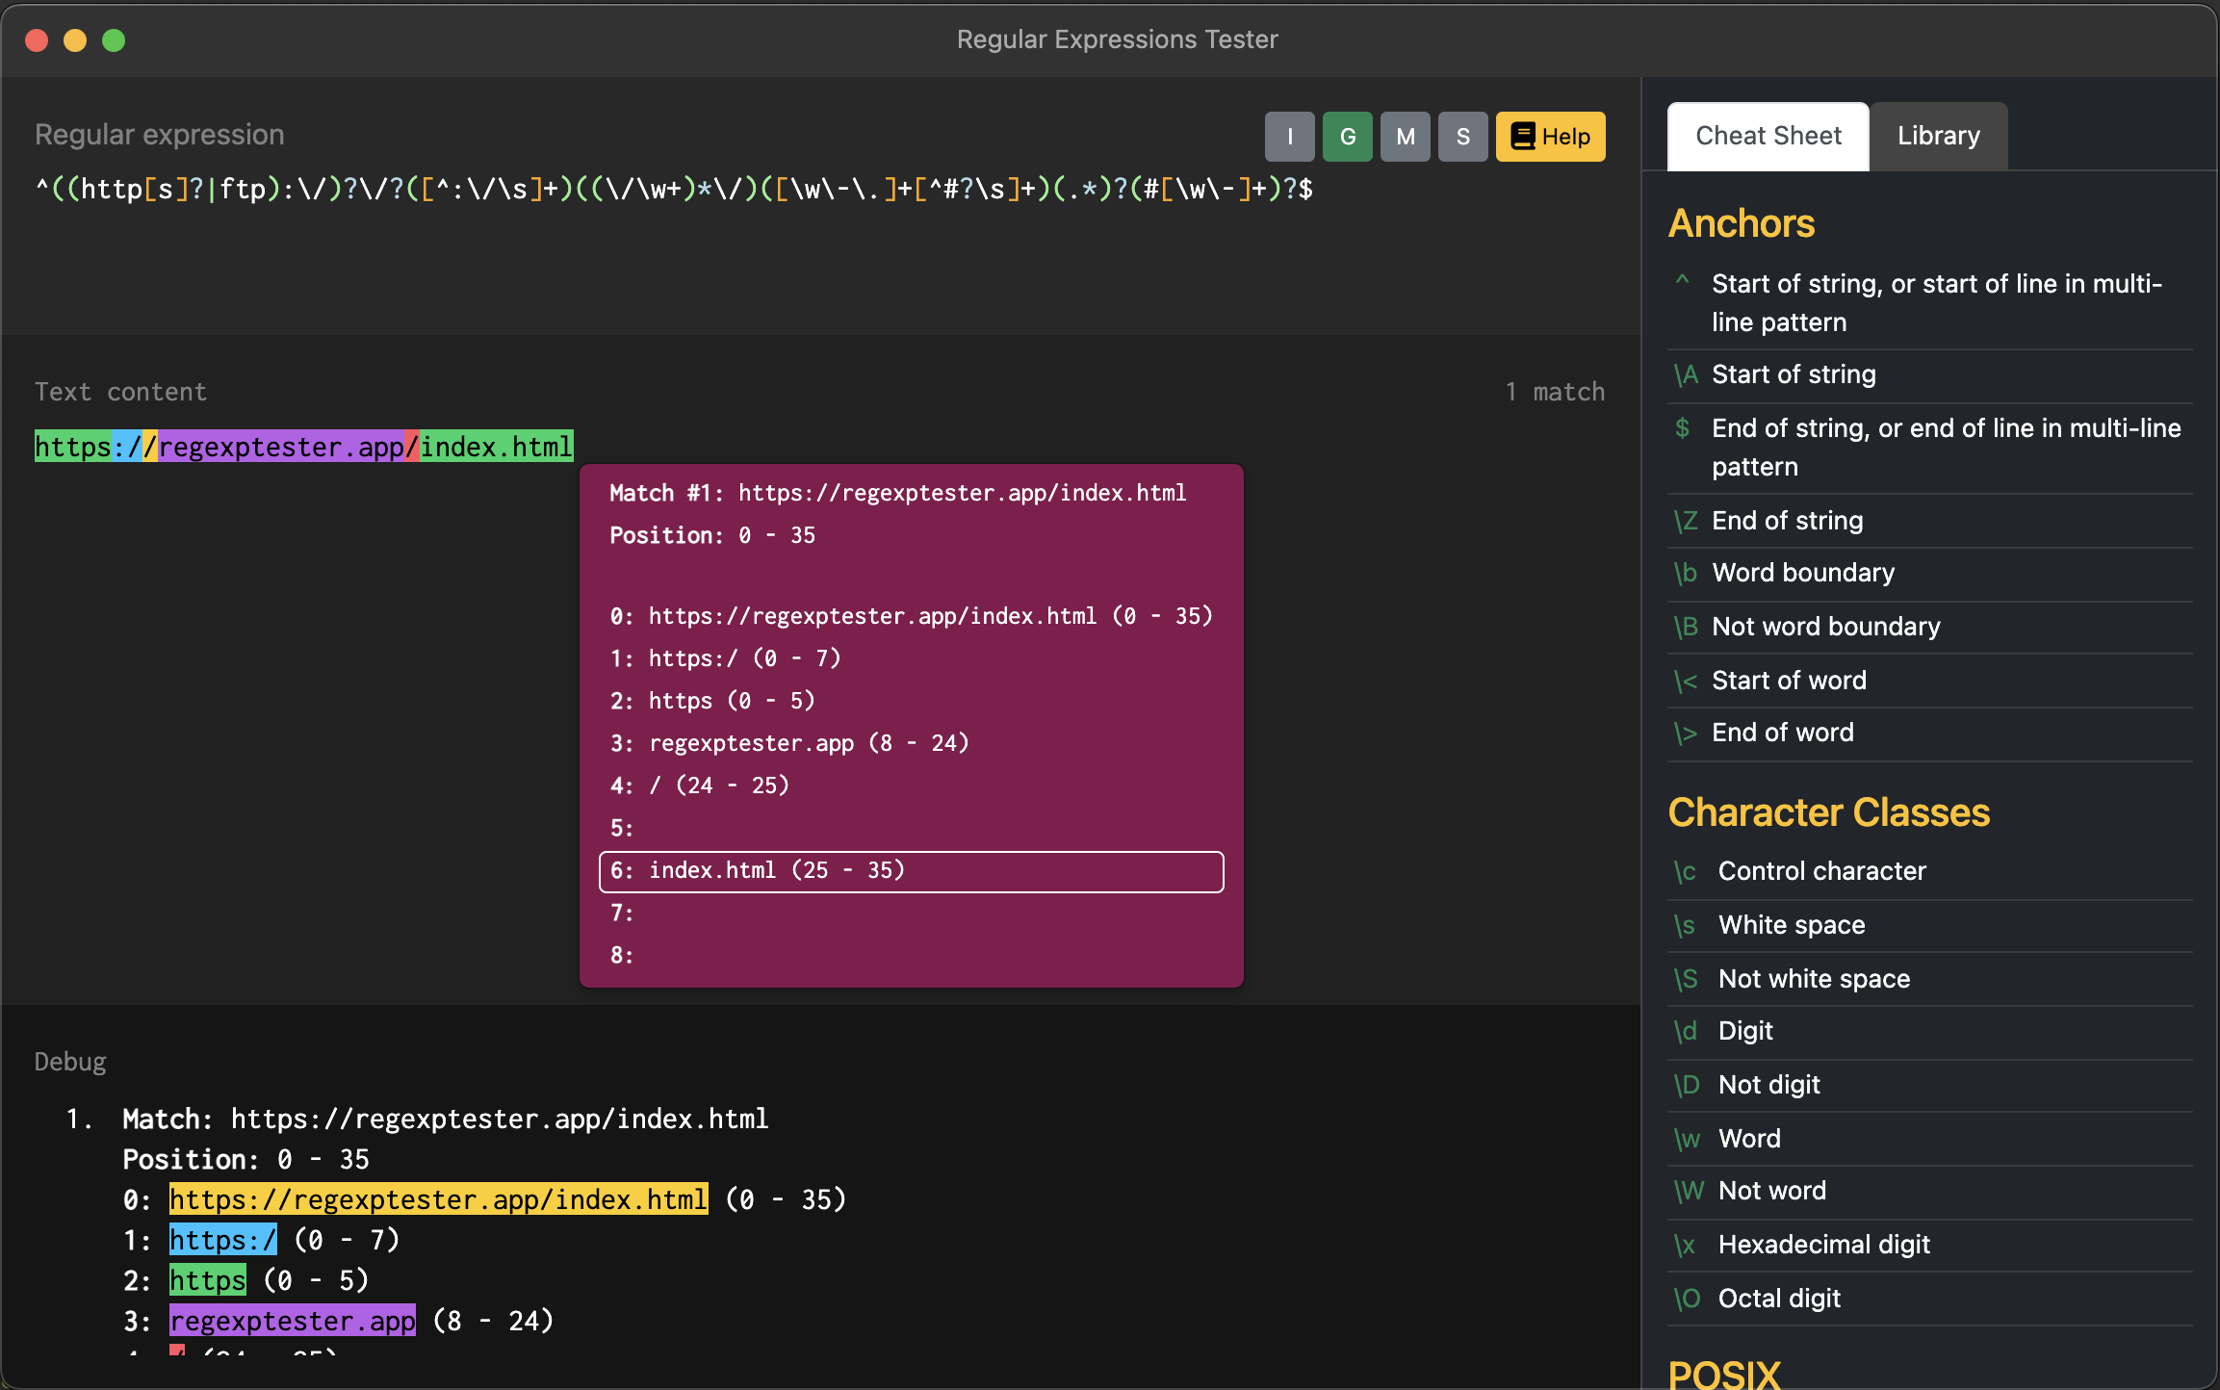This screenshot has width=2220, height=1390.
Task: Click the \s white space token
Action: 1685,925
